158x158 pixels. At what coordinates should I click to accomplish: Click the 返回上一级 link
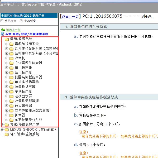click(x=13, y=30)
